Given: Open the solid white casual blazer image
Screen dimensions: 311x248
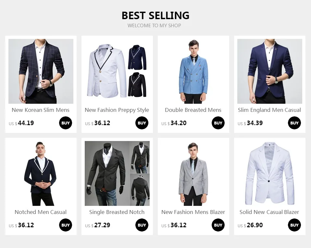Looking at the screenshot, I should 270,173.
